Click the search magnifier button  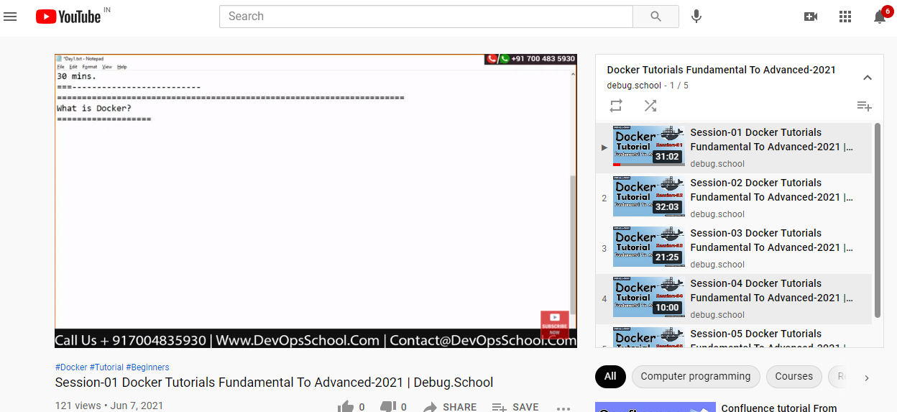pos(655,17)
